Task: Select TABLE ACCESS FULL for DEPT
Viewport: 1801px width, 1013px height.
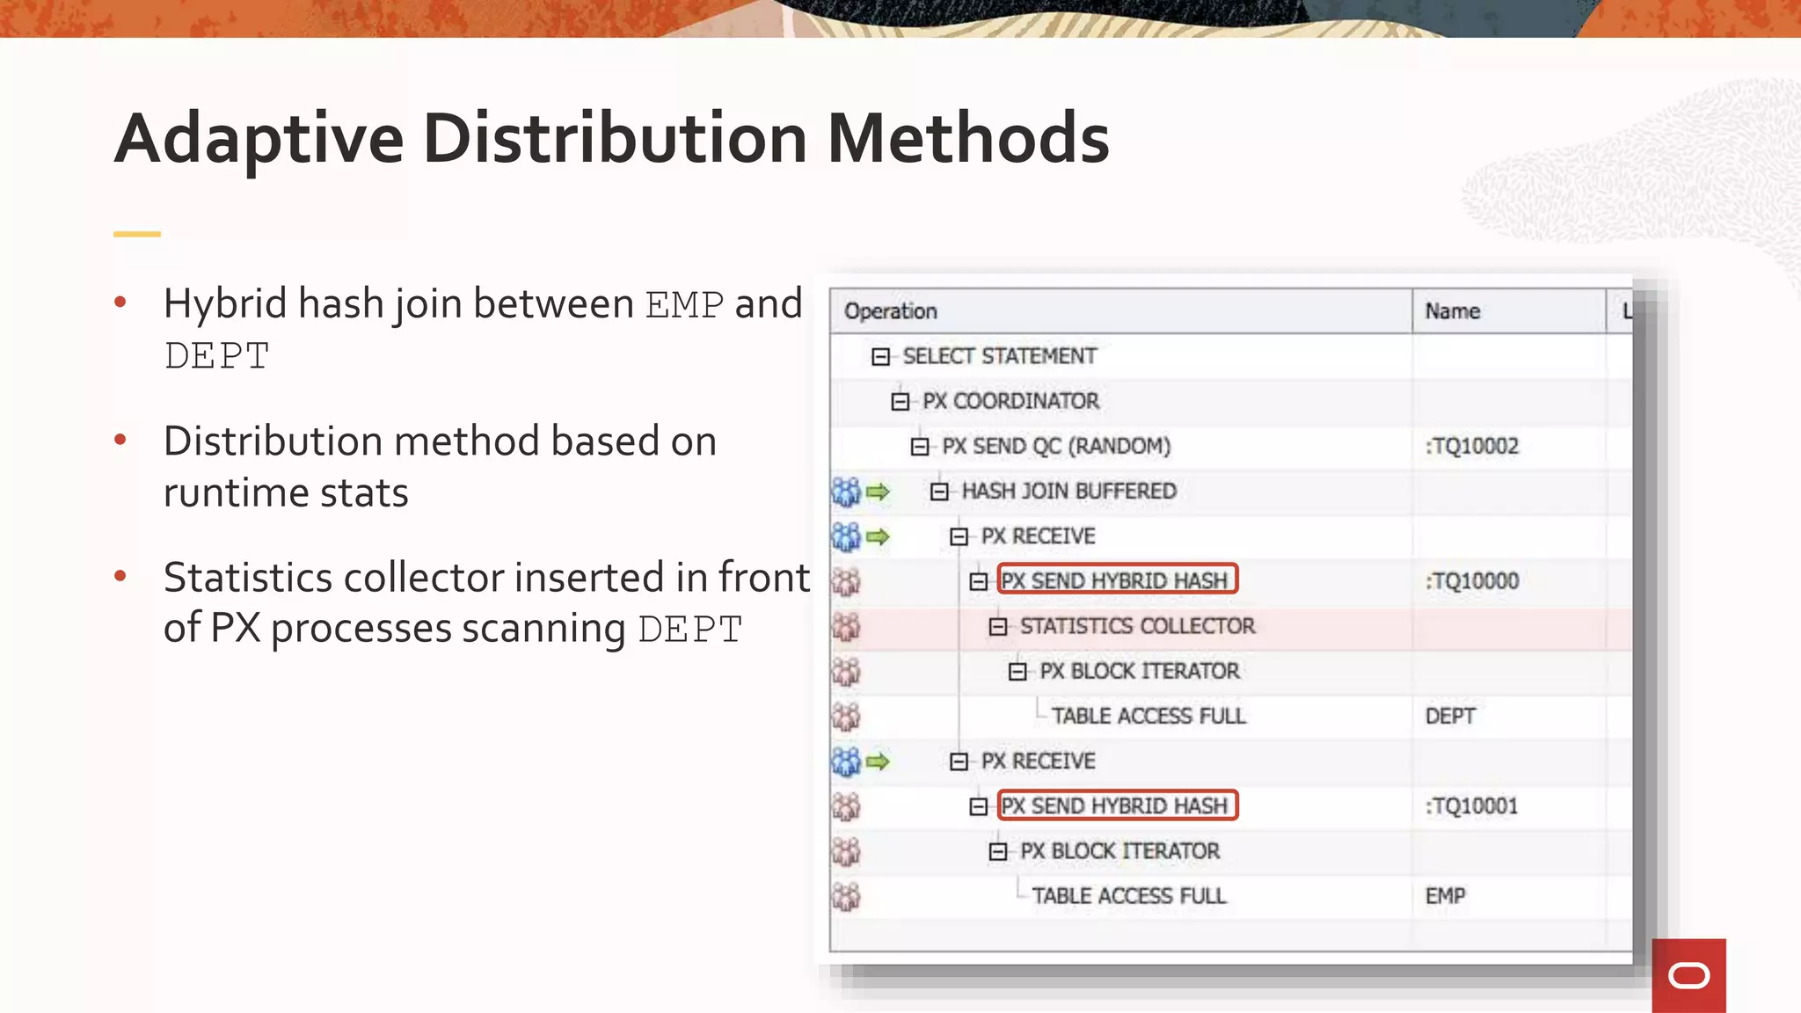Action: pyautogui.click(x=1148, y=717)
